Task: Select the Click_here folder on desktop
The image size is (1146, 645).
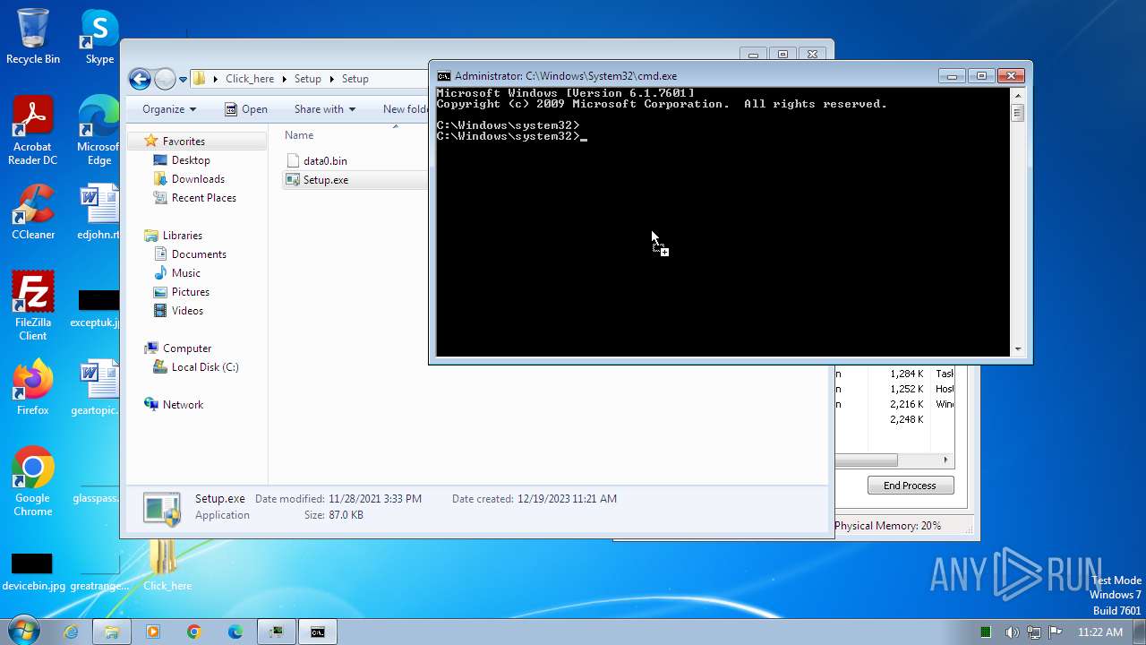Action: (x=167, y=566)
